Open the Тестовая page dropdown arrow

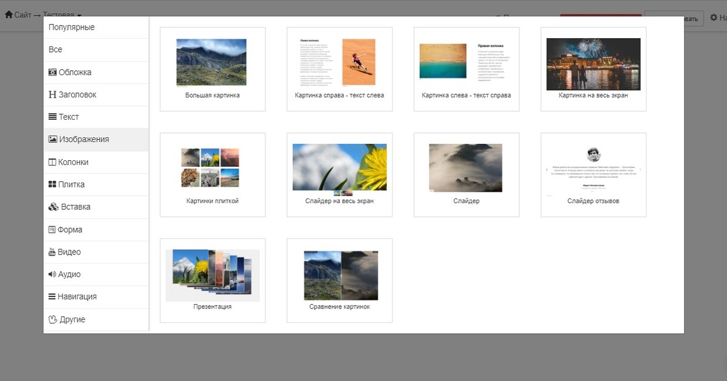79,15
